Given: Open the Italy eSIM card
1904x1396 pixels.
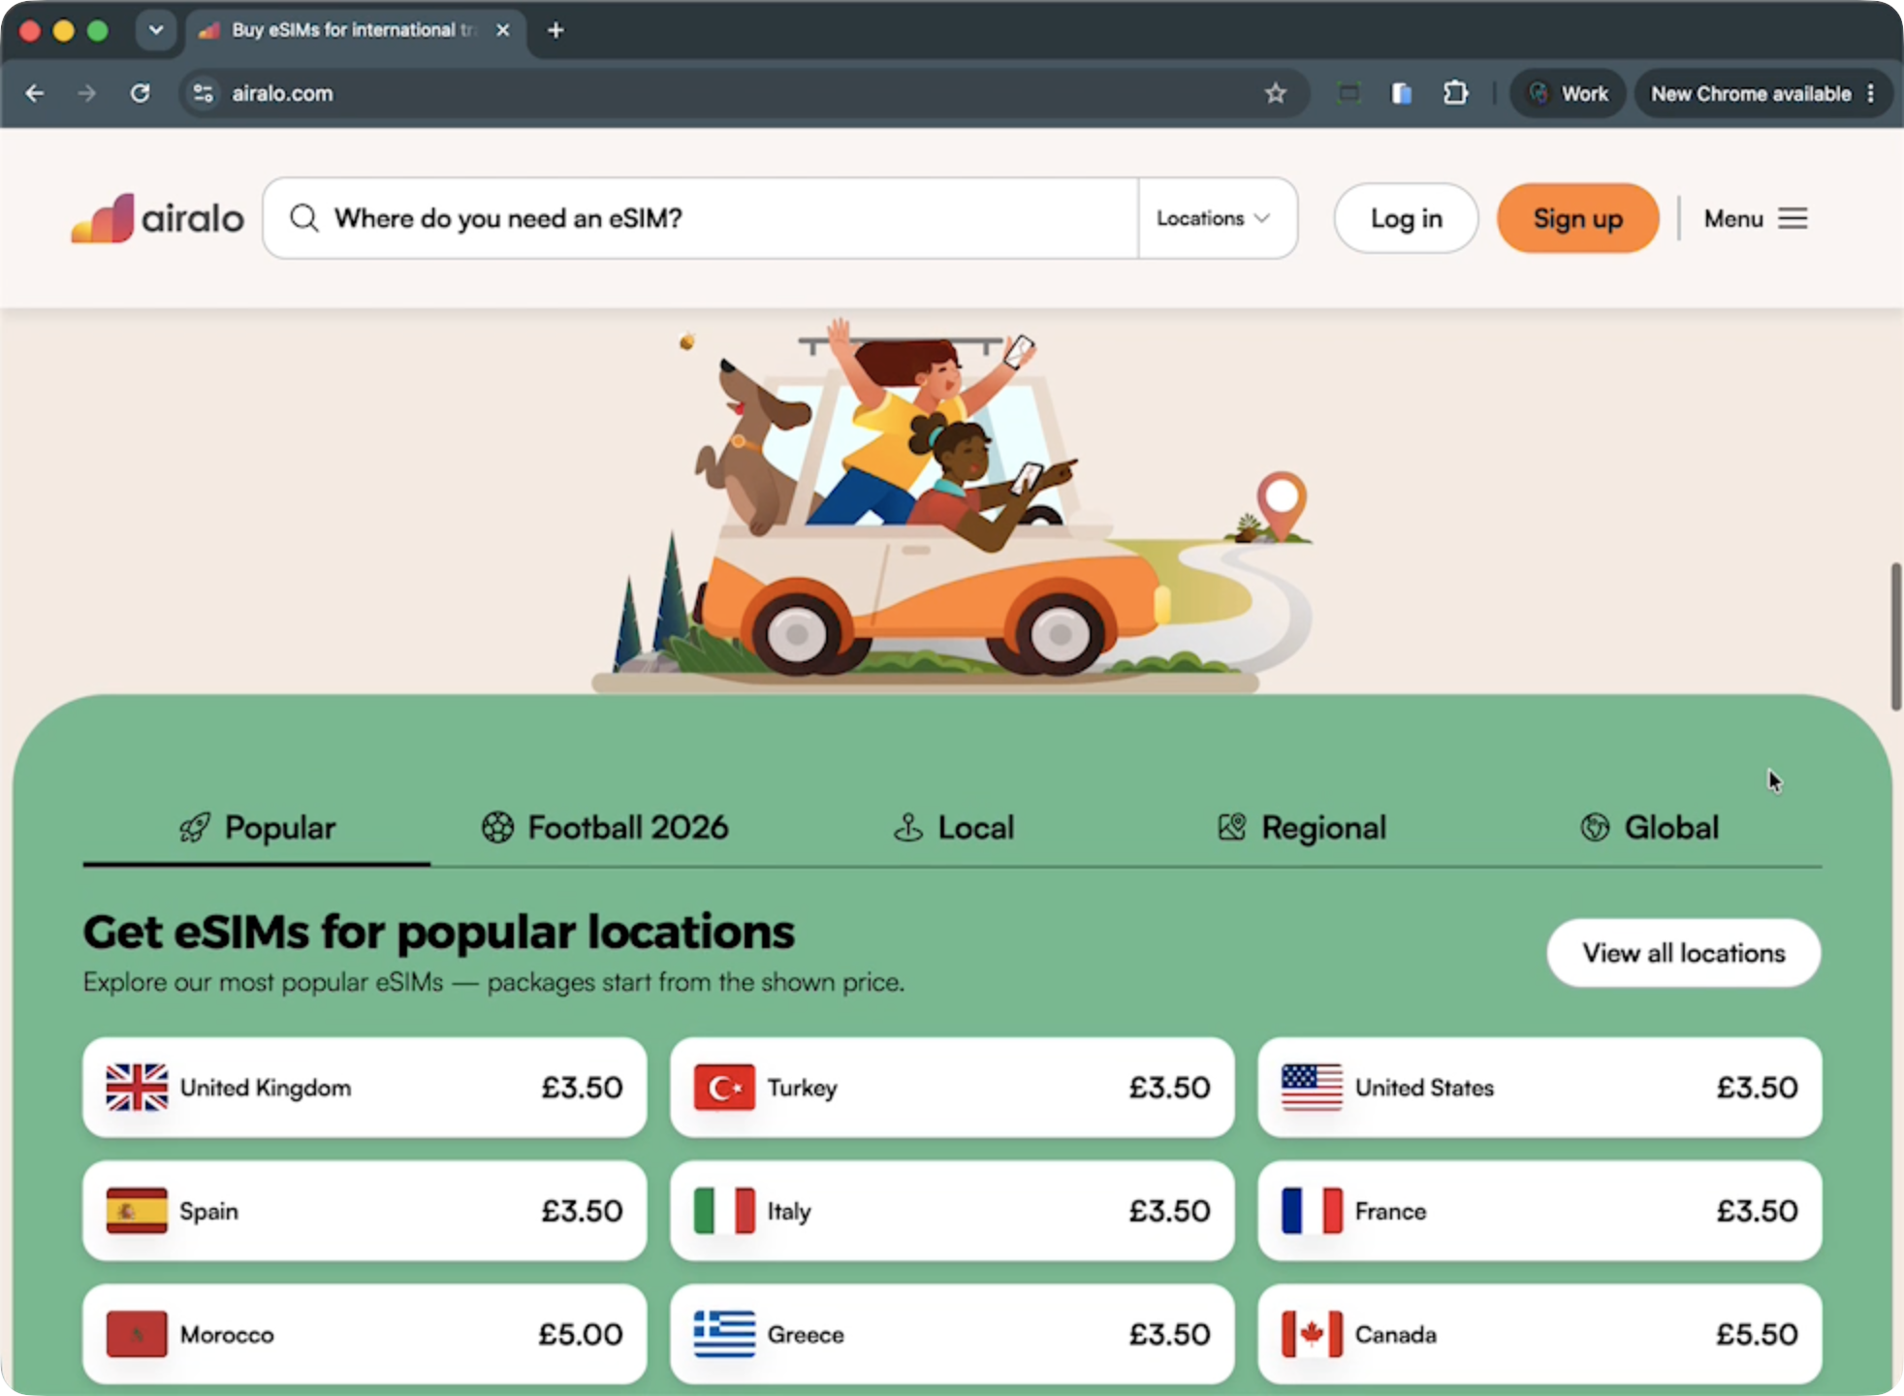Looking at the screenshot, I should pos(952,1211).
